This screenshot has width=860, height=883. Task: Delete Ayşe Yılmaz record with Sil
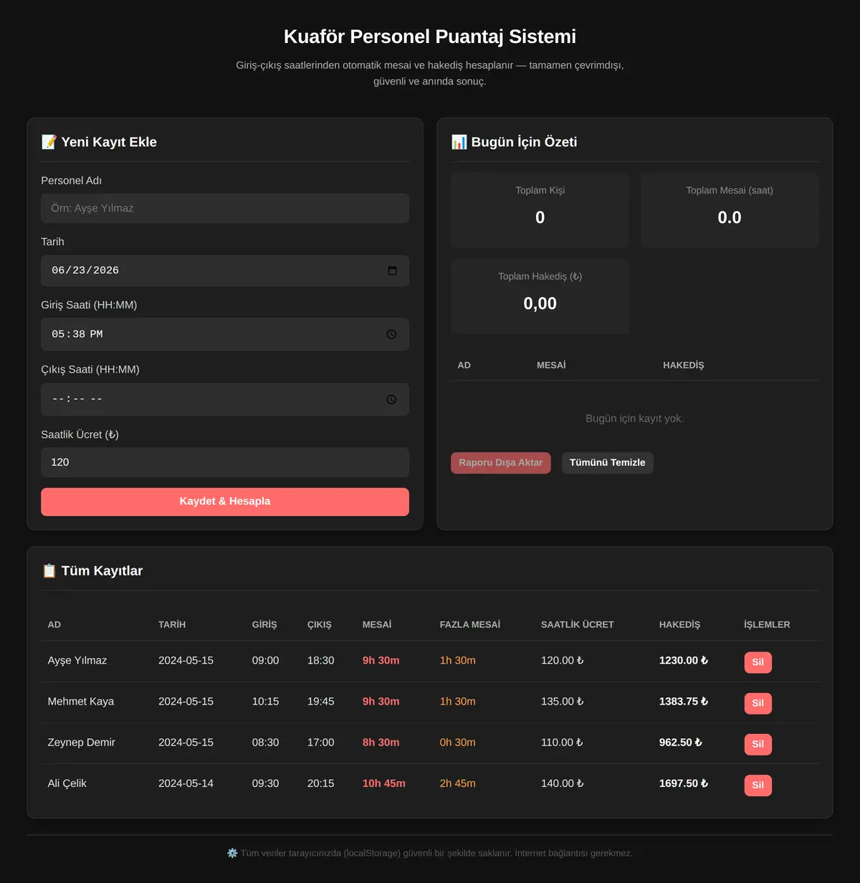(758, 662)
